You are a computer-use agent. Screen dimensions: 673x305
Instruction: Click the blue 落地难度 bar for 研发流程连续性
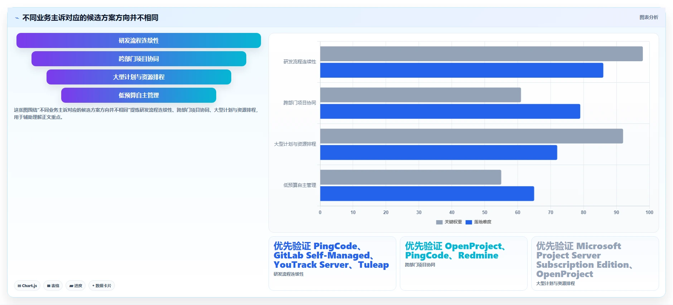tap(461, 70)
